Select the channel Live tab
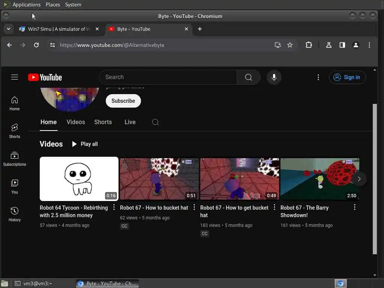384x288 pixels. click(130, 122)
